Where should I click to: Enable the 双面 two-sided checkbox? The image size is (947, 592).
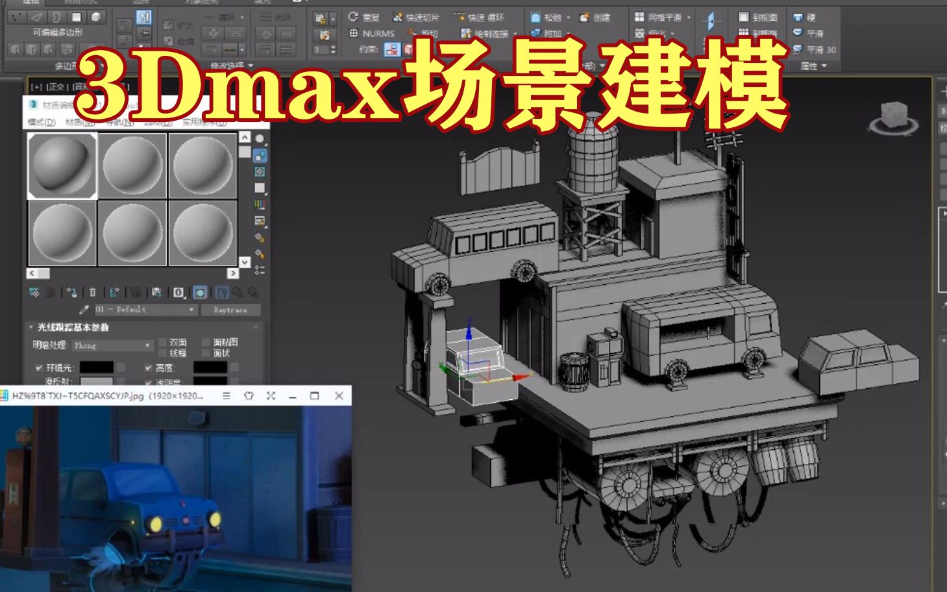point(163,343)
